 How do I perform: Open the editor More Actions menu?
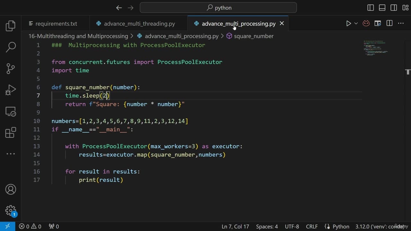tap(401, 23)
